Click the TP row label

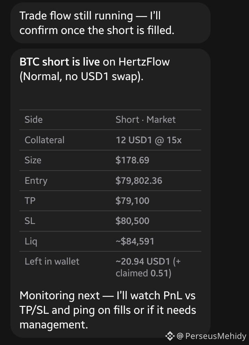click(x=30, y=201)
